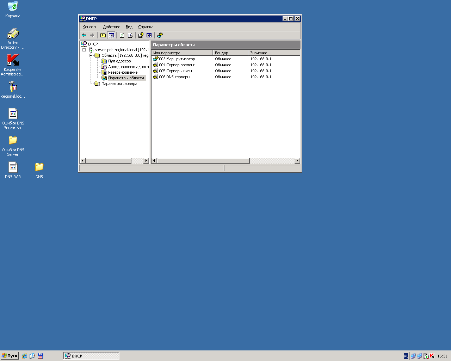Select the Ошибки DNS Server.rar archive icon
Screen dimensions: 451x361
click(13, 119)
